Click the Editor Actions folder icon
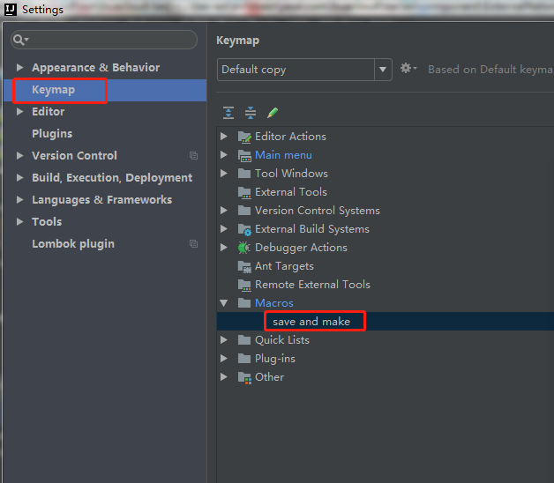Viewport: 554px width, 483px height. tap(244, 137)
